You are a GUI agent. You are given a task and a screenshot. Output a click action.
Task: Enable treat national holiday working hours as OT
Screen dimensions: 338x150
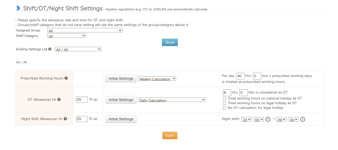click(224, 99)
